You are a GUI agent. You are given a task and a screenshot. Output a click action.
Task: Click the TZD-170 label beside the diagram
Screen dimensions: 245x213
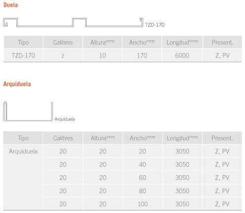tap(155, 25)
